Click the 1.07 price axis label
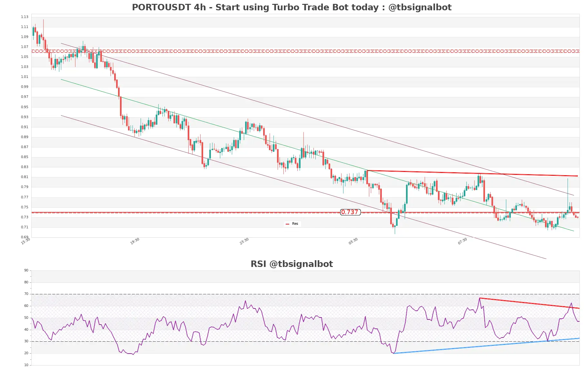584x389 pixels. (x=25, y=47)
